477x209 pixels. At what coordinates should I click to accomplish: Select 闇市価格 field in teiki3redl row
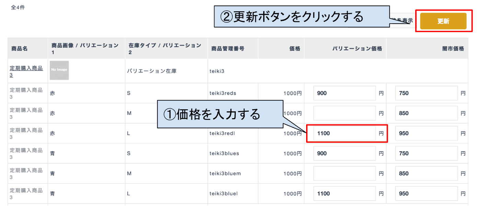(426, 133)
